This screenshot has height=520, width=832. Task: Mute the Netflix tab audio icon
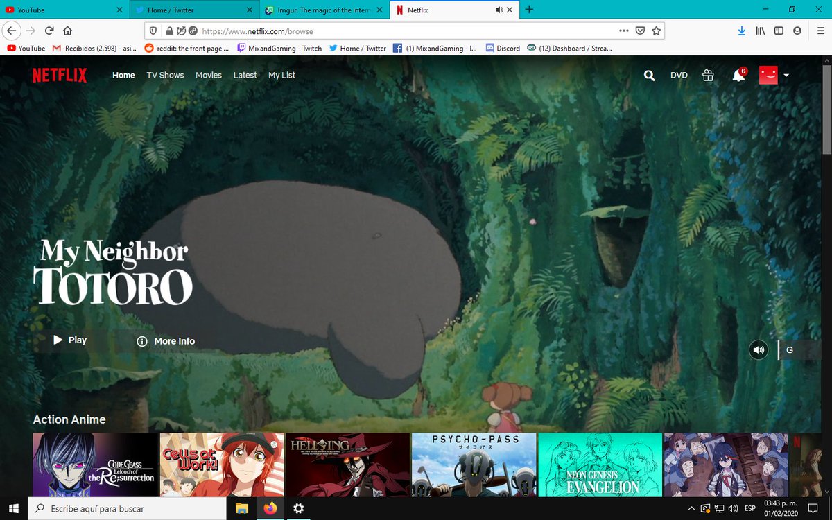point(499,10)
